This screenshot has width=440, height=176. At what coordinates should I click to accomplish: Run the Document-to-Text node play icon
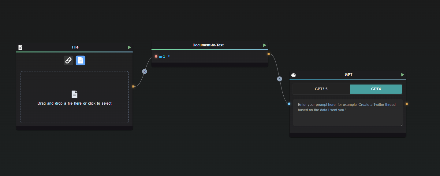pos(265,45)
